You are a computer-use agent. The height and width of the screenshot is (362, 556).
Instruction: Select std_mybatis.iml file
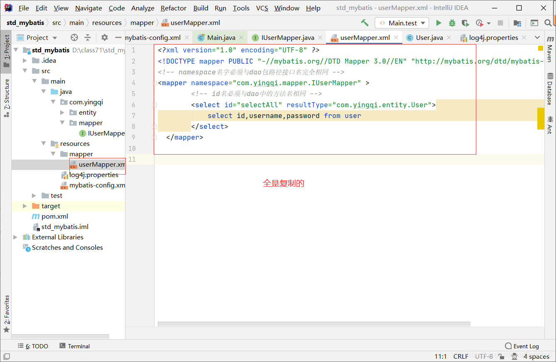(x=61, y=227)
